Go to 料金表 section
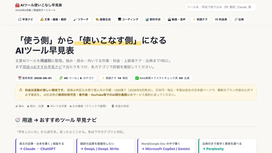272x153 pixels. point(221,20)
